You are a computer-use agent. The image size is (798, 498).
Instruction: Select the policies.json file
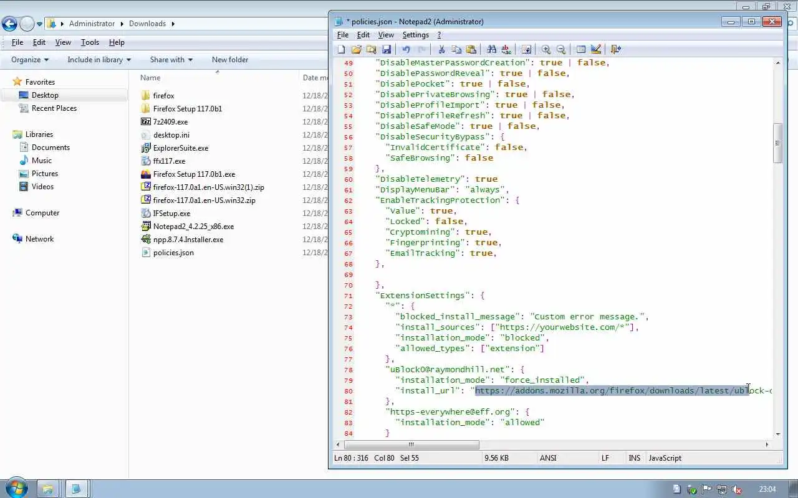173,253
